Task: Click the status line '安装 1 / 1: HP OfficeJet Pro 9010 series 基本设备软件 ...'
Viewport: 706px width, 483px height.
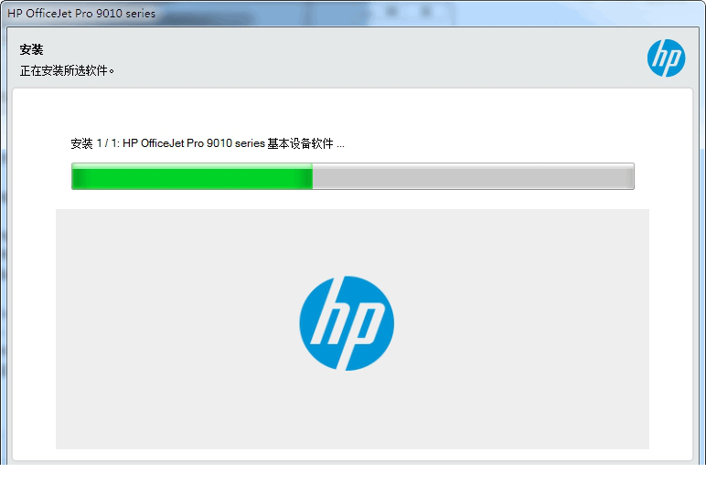Action: (x=208, y=143)
